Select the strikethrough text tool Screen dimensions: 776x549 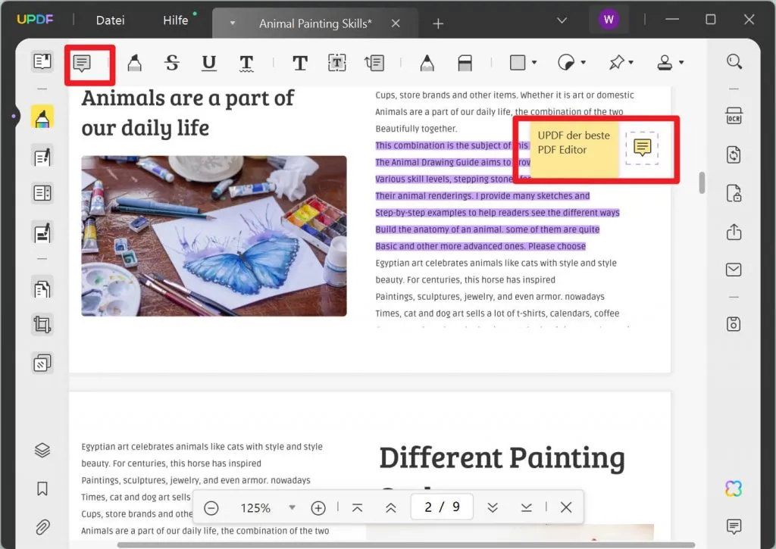172,64
